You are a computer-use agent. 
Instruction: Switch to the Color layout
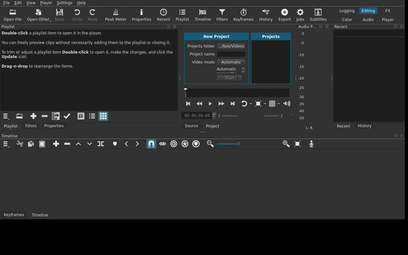347,19
